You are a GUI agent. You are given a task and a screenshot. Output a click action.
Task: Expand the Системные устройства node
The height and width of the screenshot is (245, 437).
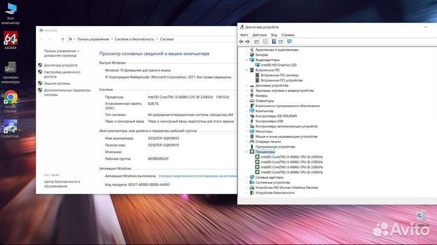tap(246, 183)
